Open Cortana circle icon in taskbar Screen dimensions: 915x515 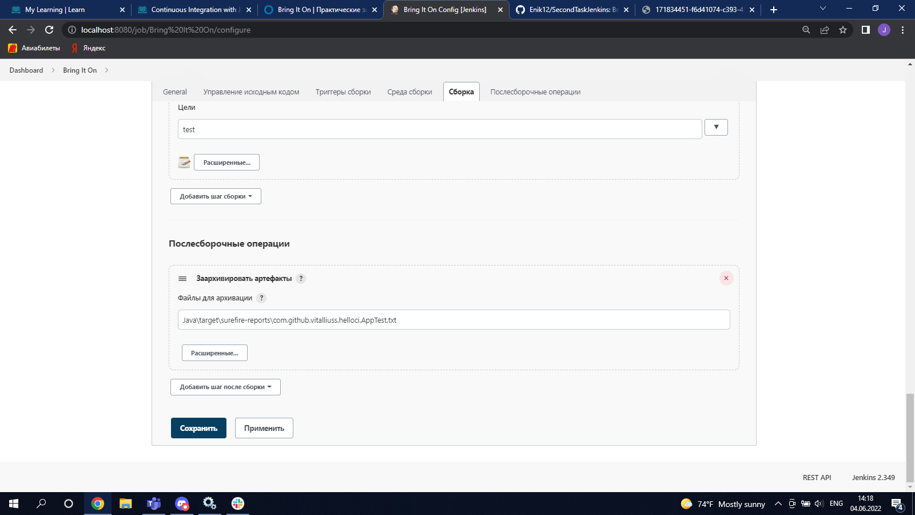point(69,504)
